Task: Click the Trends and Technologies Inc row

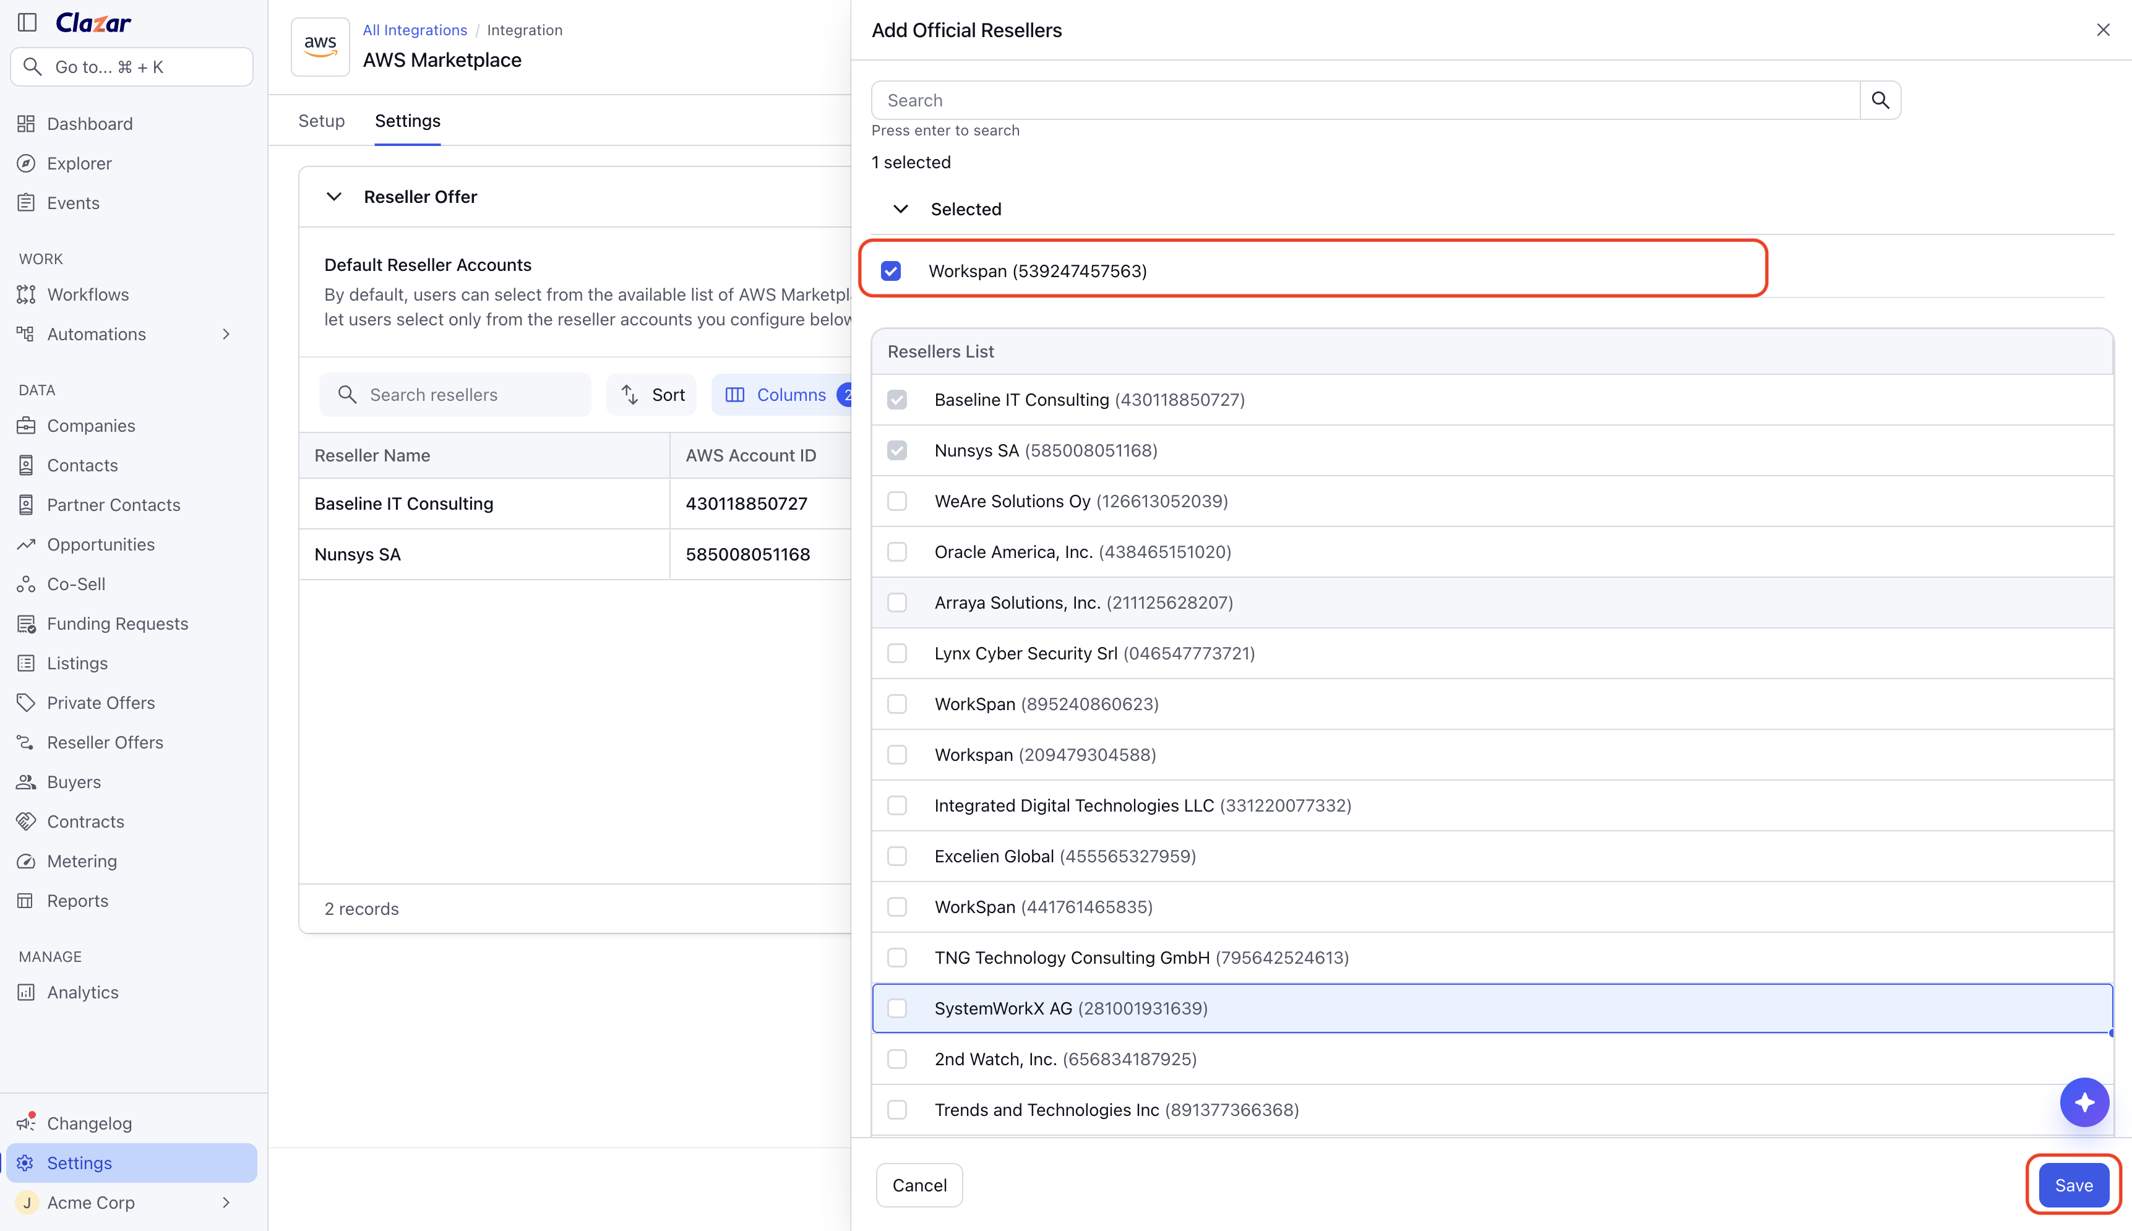Action: click(x=1492, y=1110)
